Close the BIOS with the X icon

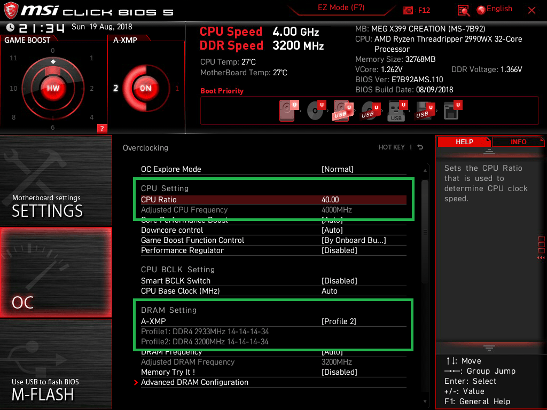click(x=532, y=11)
